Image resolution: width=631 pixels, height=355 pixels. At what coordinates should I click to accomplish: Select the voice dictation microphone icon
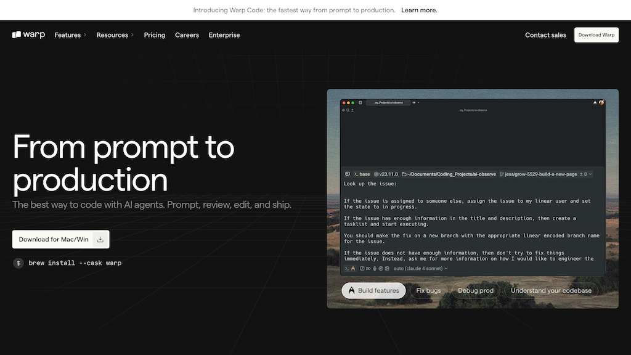tap(375, 267)
